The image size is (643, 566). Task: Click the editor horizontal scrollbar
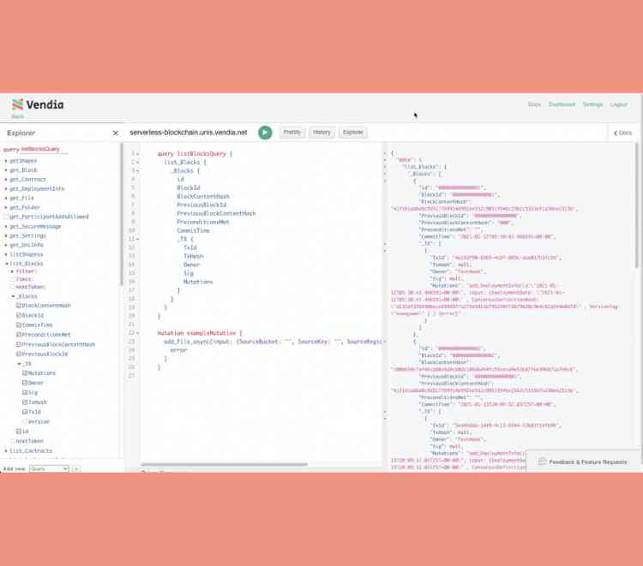224,464
